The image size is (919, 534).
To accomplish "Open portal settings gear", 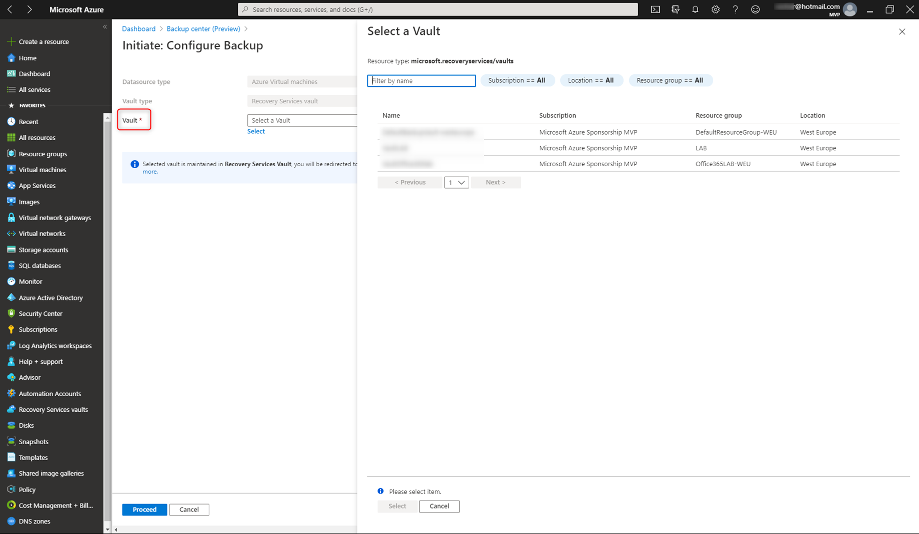I will (715, 9).
